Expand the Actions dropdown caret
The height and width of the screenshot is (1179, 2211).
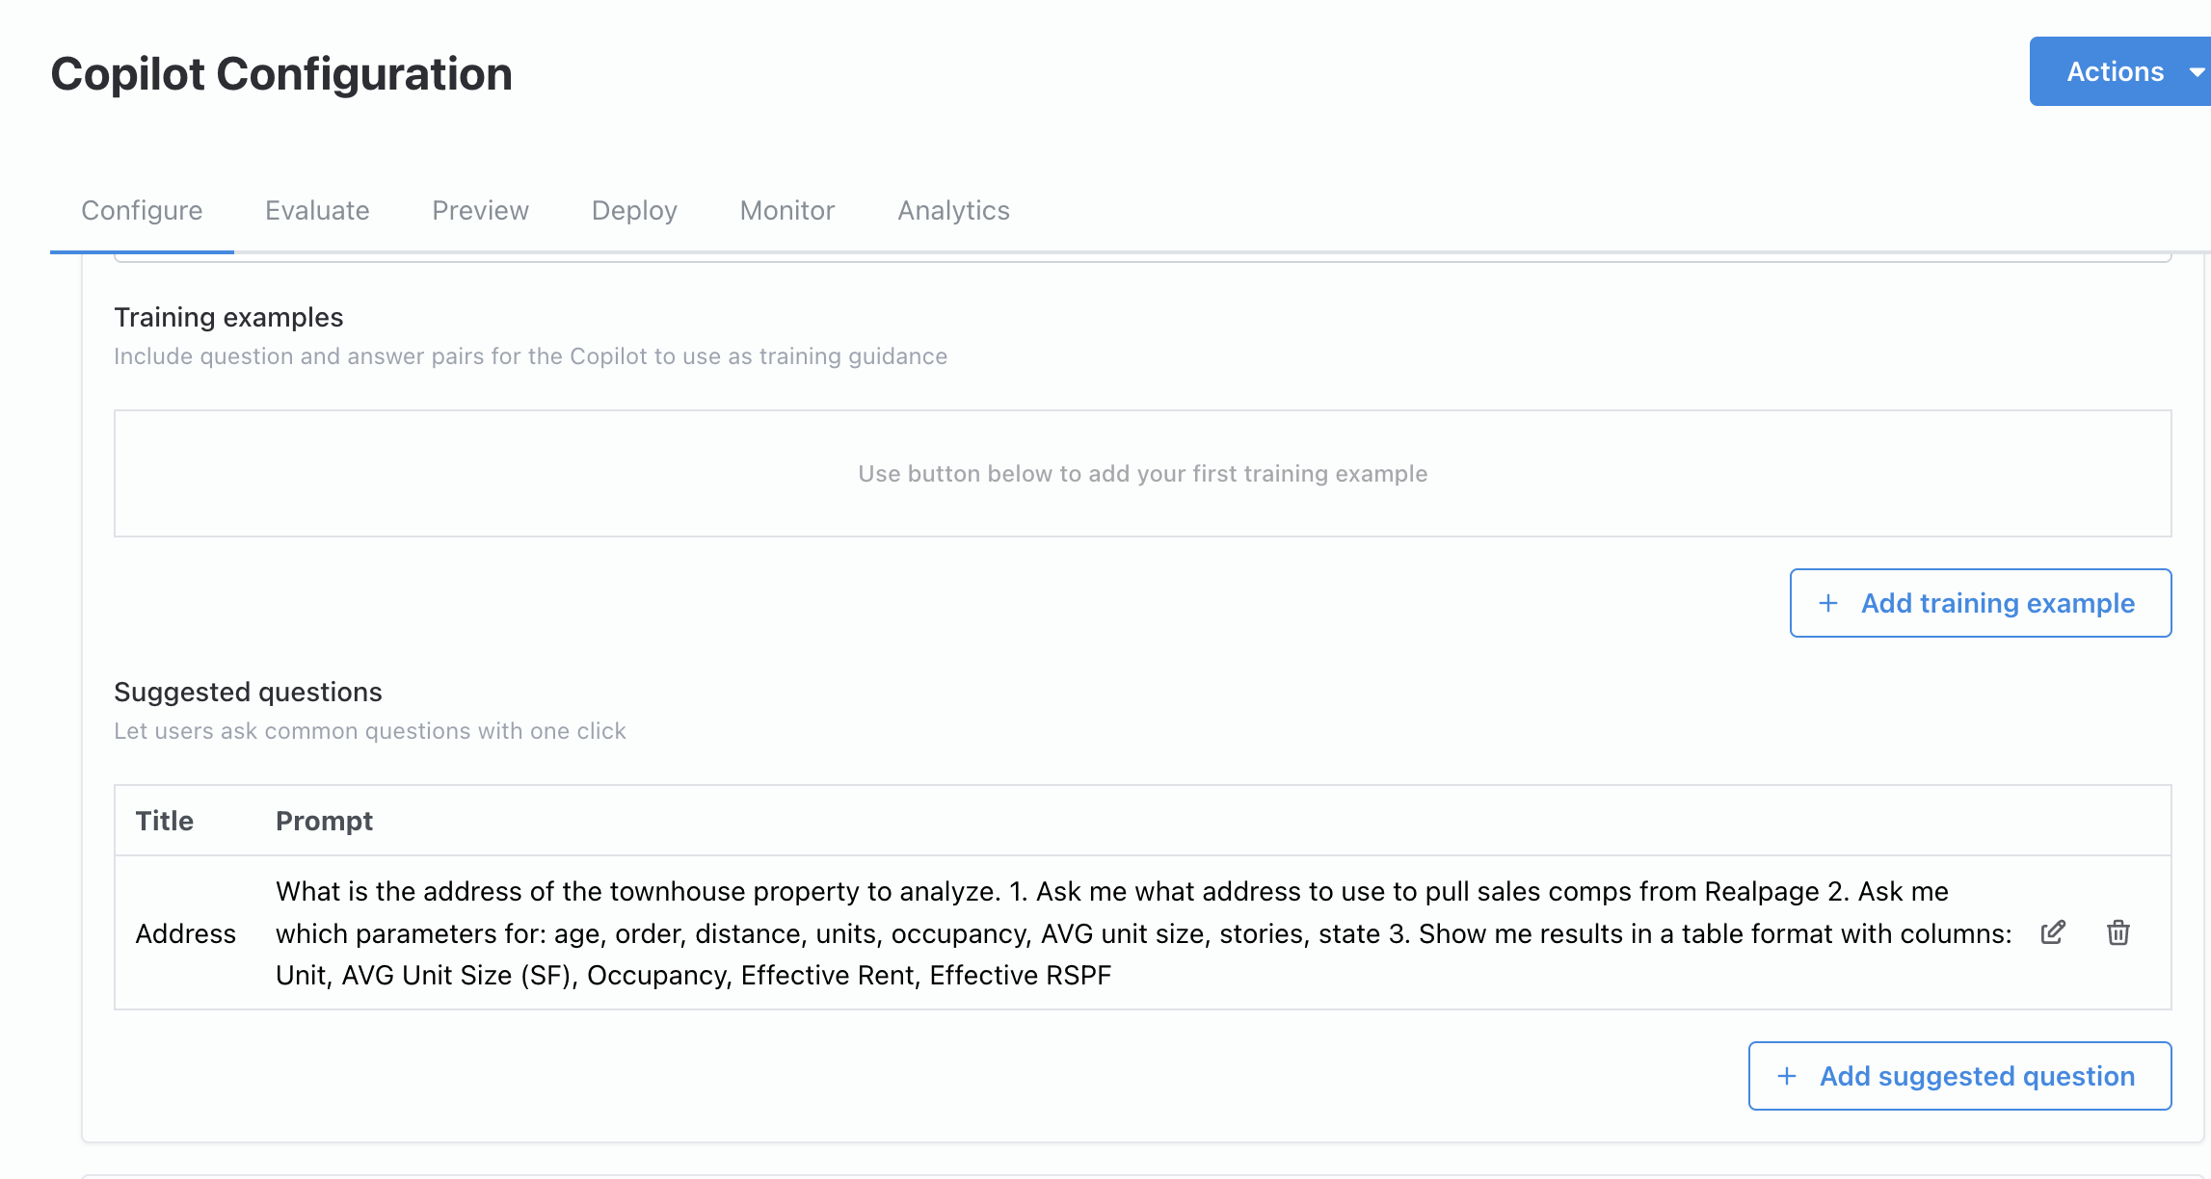tap(2197, 72)
